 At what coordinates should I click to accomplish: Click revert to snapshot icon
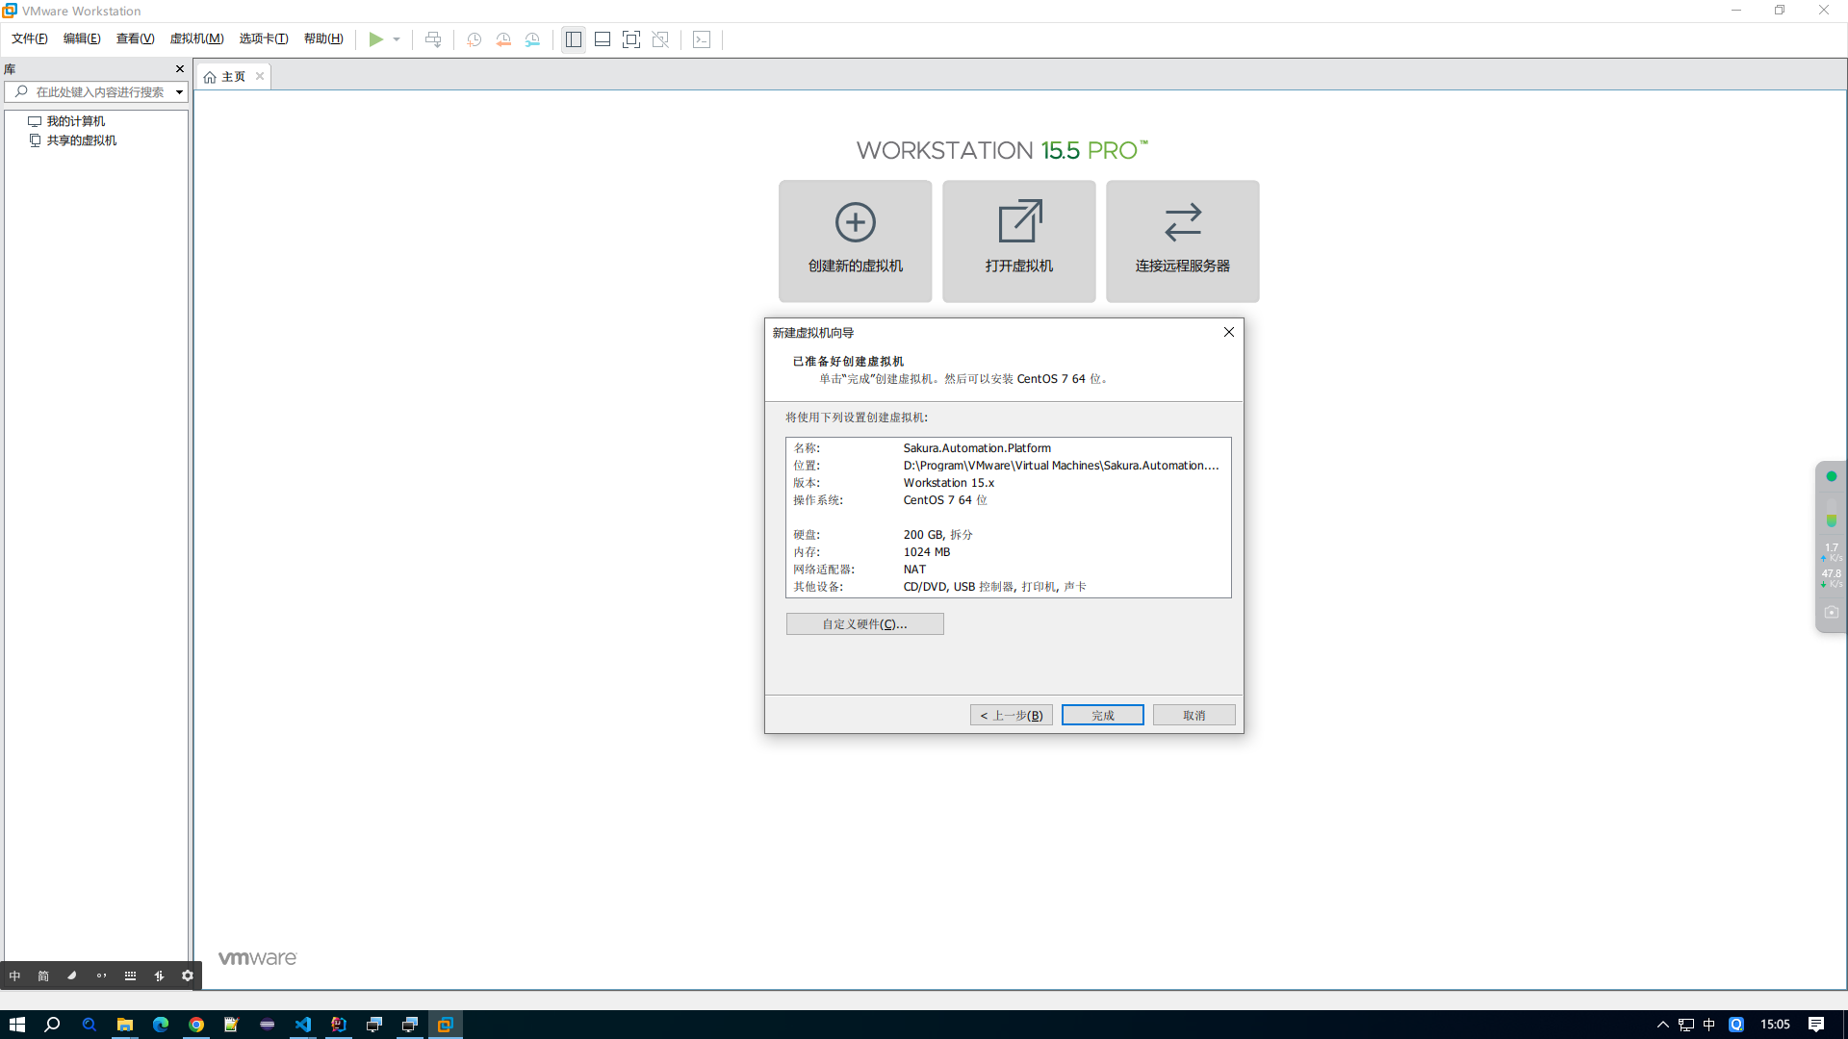point(503,39)
